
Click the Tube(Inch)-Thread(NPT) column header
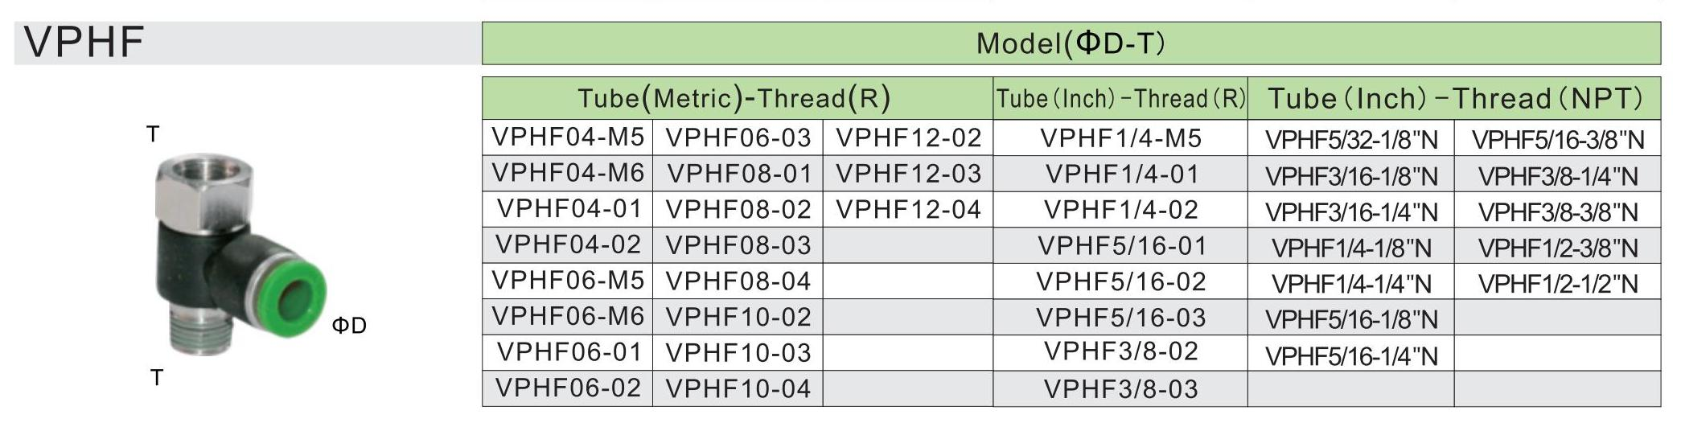click(1454, 99)
